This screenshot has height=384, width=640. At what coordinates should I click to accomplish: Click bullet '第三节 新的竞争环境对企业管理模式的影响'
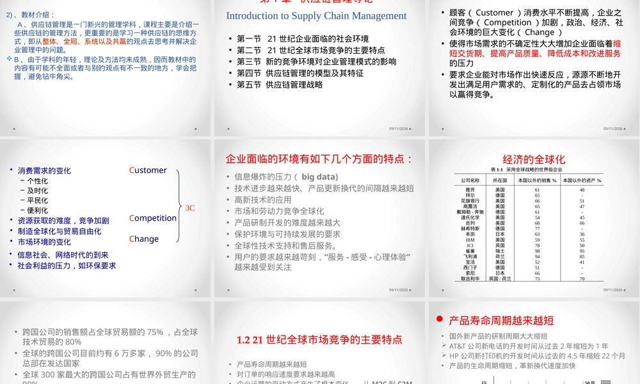pyautogui.click(x=316, y=61)
